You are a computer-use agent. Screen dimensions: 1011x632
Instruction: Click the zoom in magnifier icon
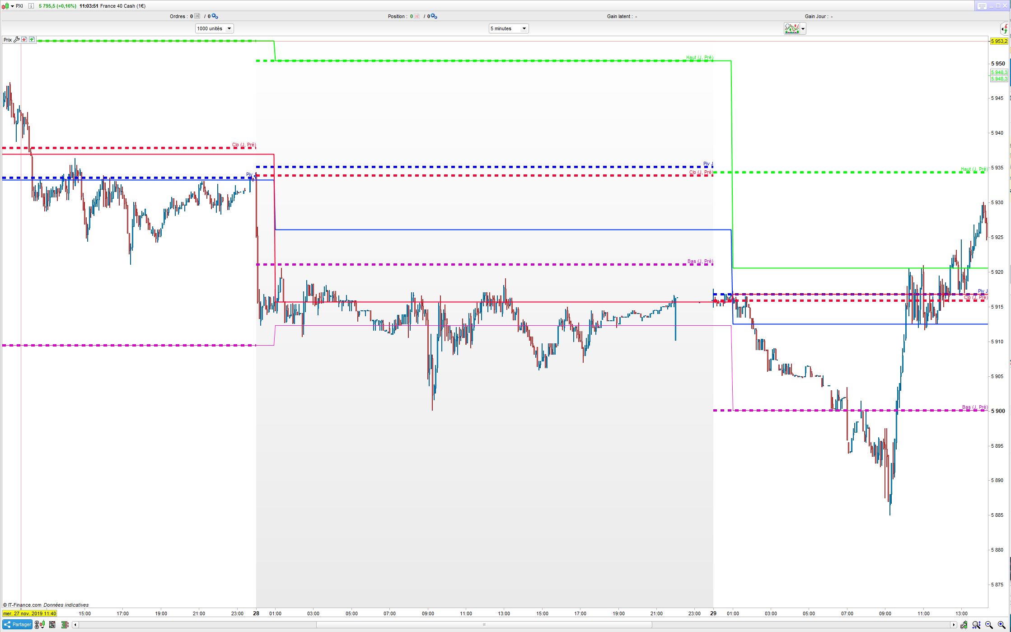1001,625
